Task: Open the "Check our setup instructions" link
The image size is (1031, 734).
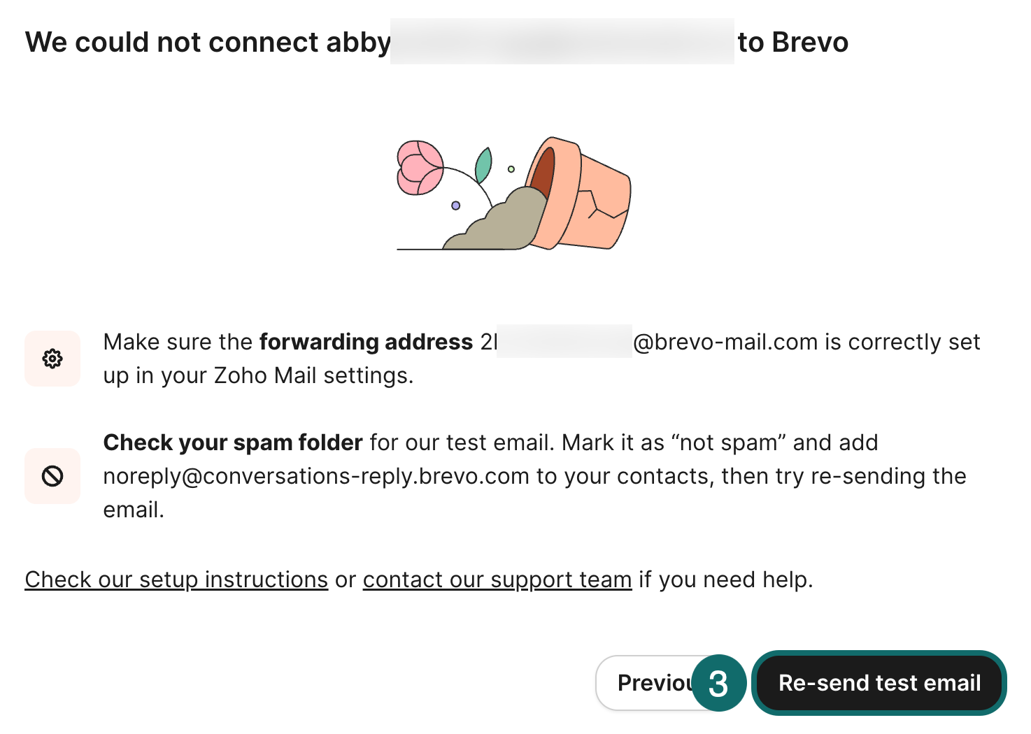Action: (176, 580)
